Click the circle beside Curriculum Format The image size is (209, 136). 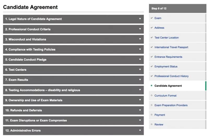(x=152, y=96)
